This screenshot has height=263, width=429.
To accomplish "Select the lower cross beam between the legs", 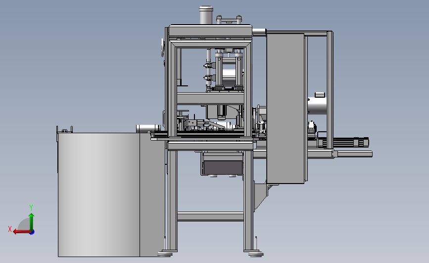I will (x=210, y=216).
